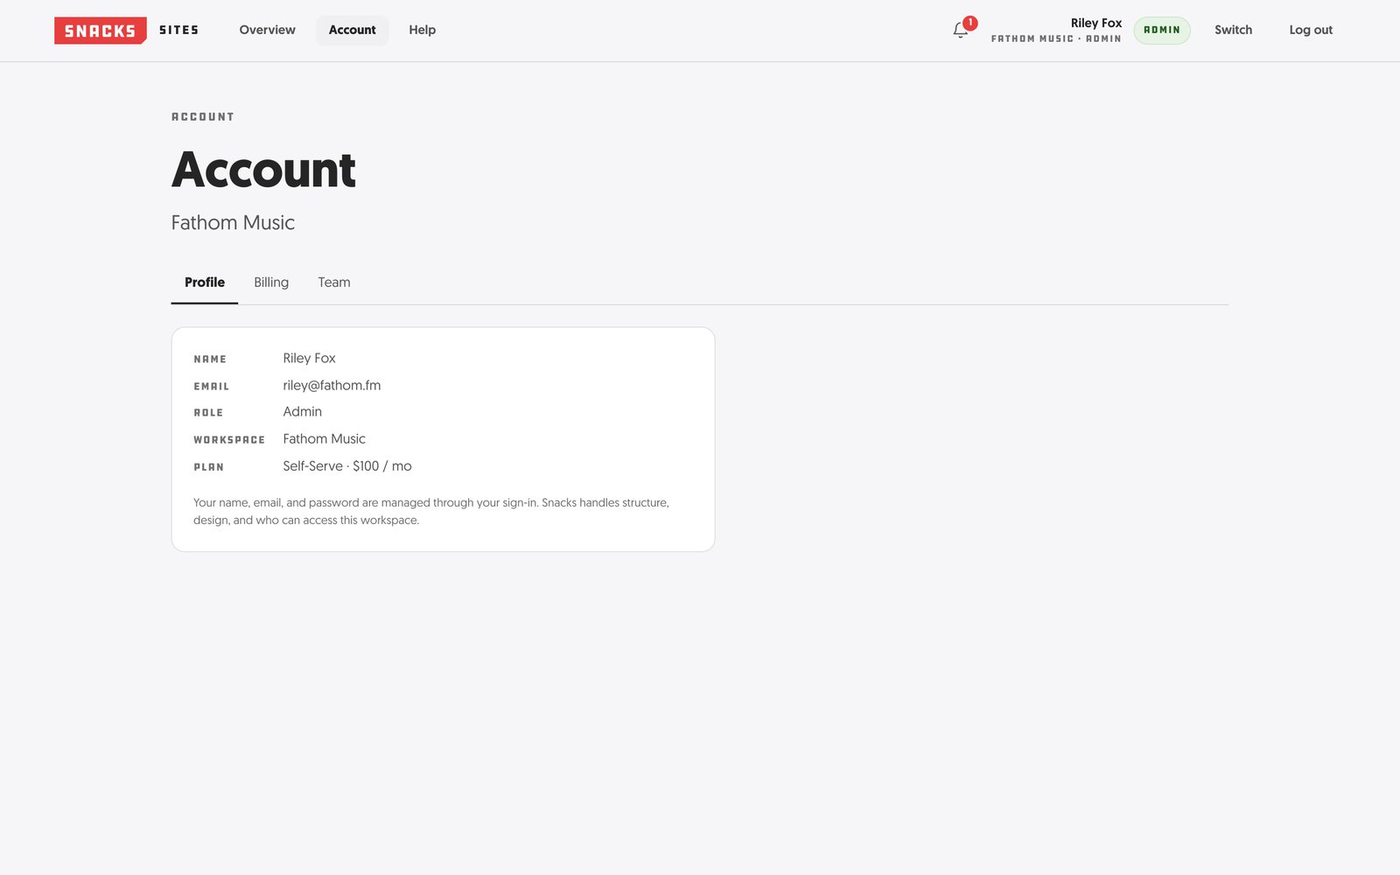Go to the Overview page

(267, 30)
